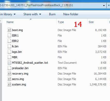This screenshot has height=101, width=110.
Task: Click the EBR1 file name
Action: tap(15, 35)
